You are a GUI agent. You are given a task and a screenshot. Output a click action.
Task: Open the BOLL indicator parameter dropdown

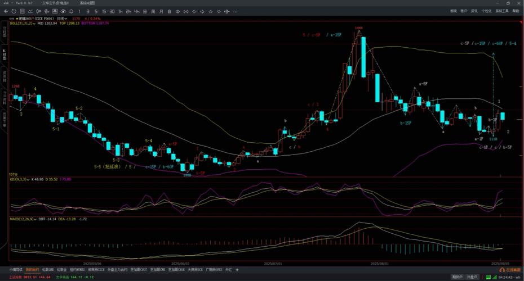34,23
